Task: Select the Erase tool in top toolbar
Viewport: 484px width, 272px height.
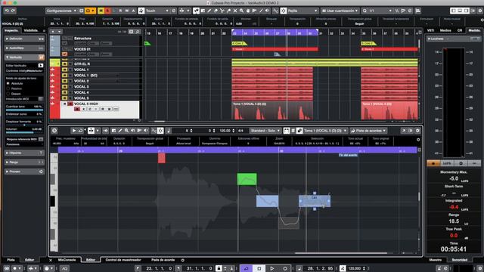Action: (216, 11)
